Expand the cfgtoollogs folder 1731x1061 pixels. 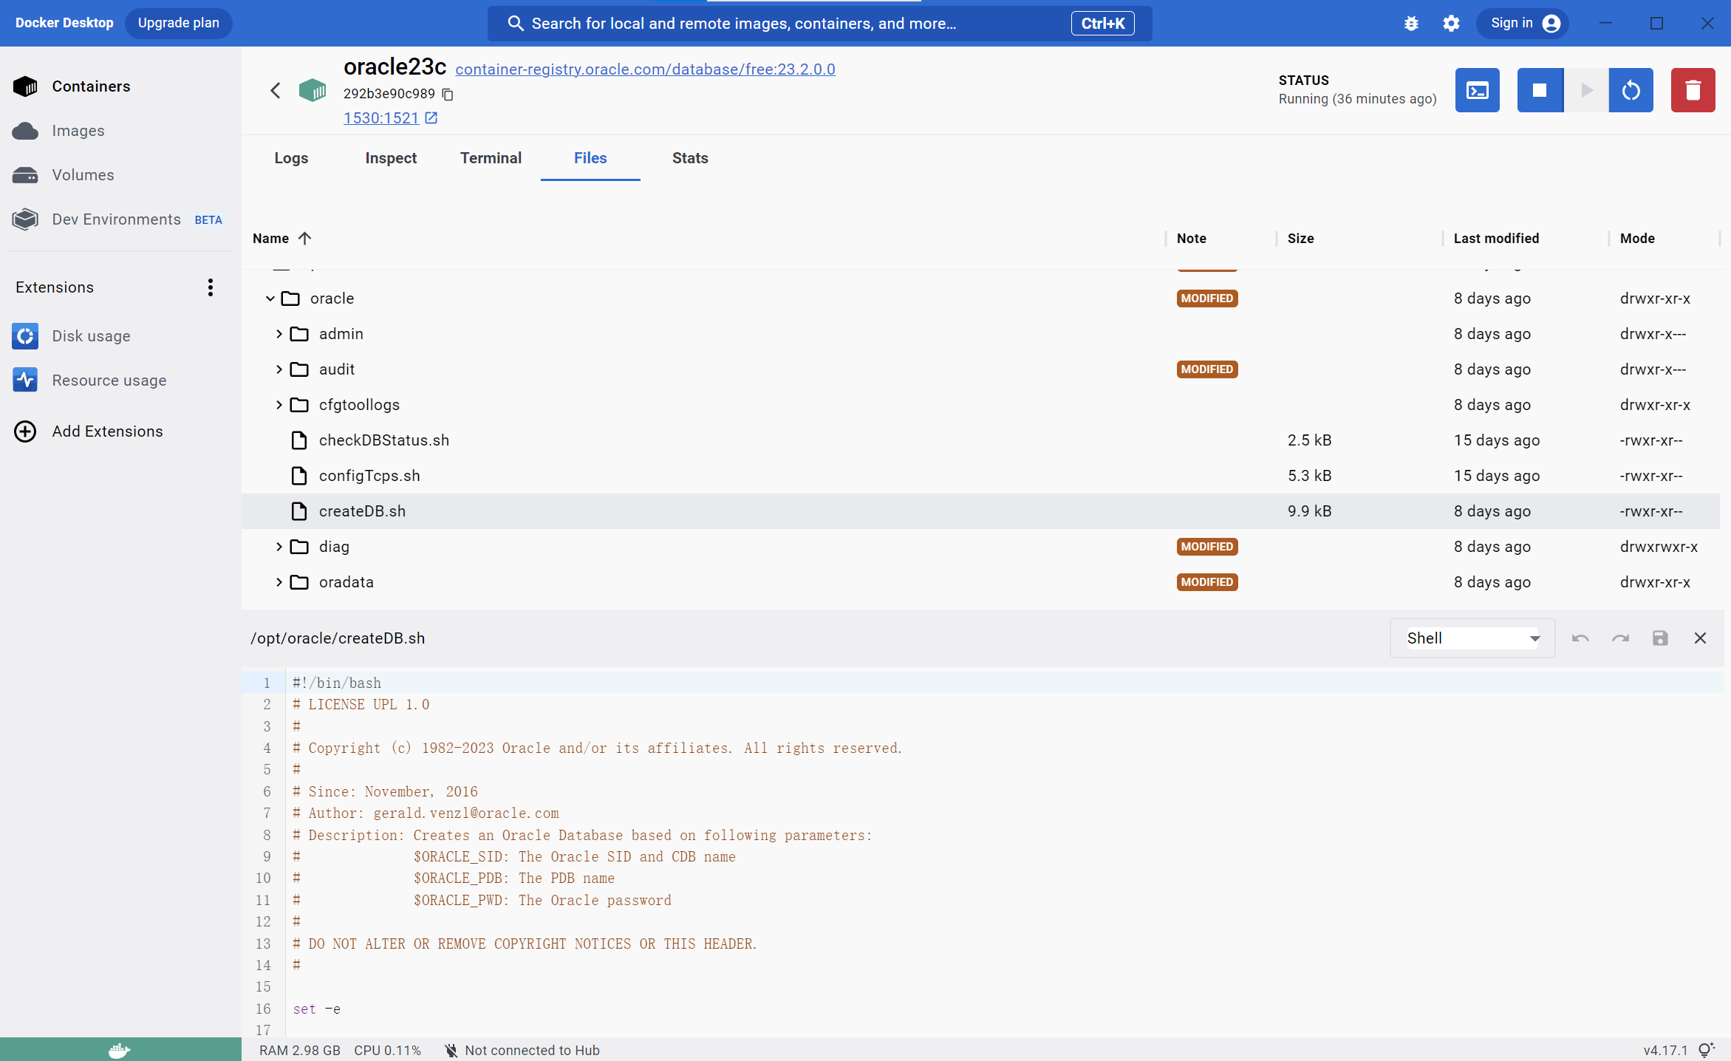point(279,405)
